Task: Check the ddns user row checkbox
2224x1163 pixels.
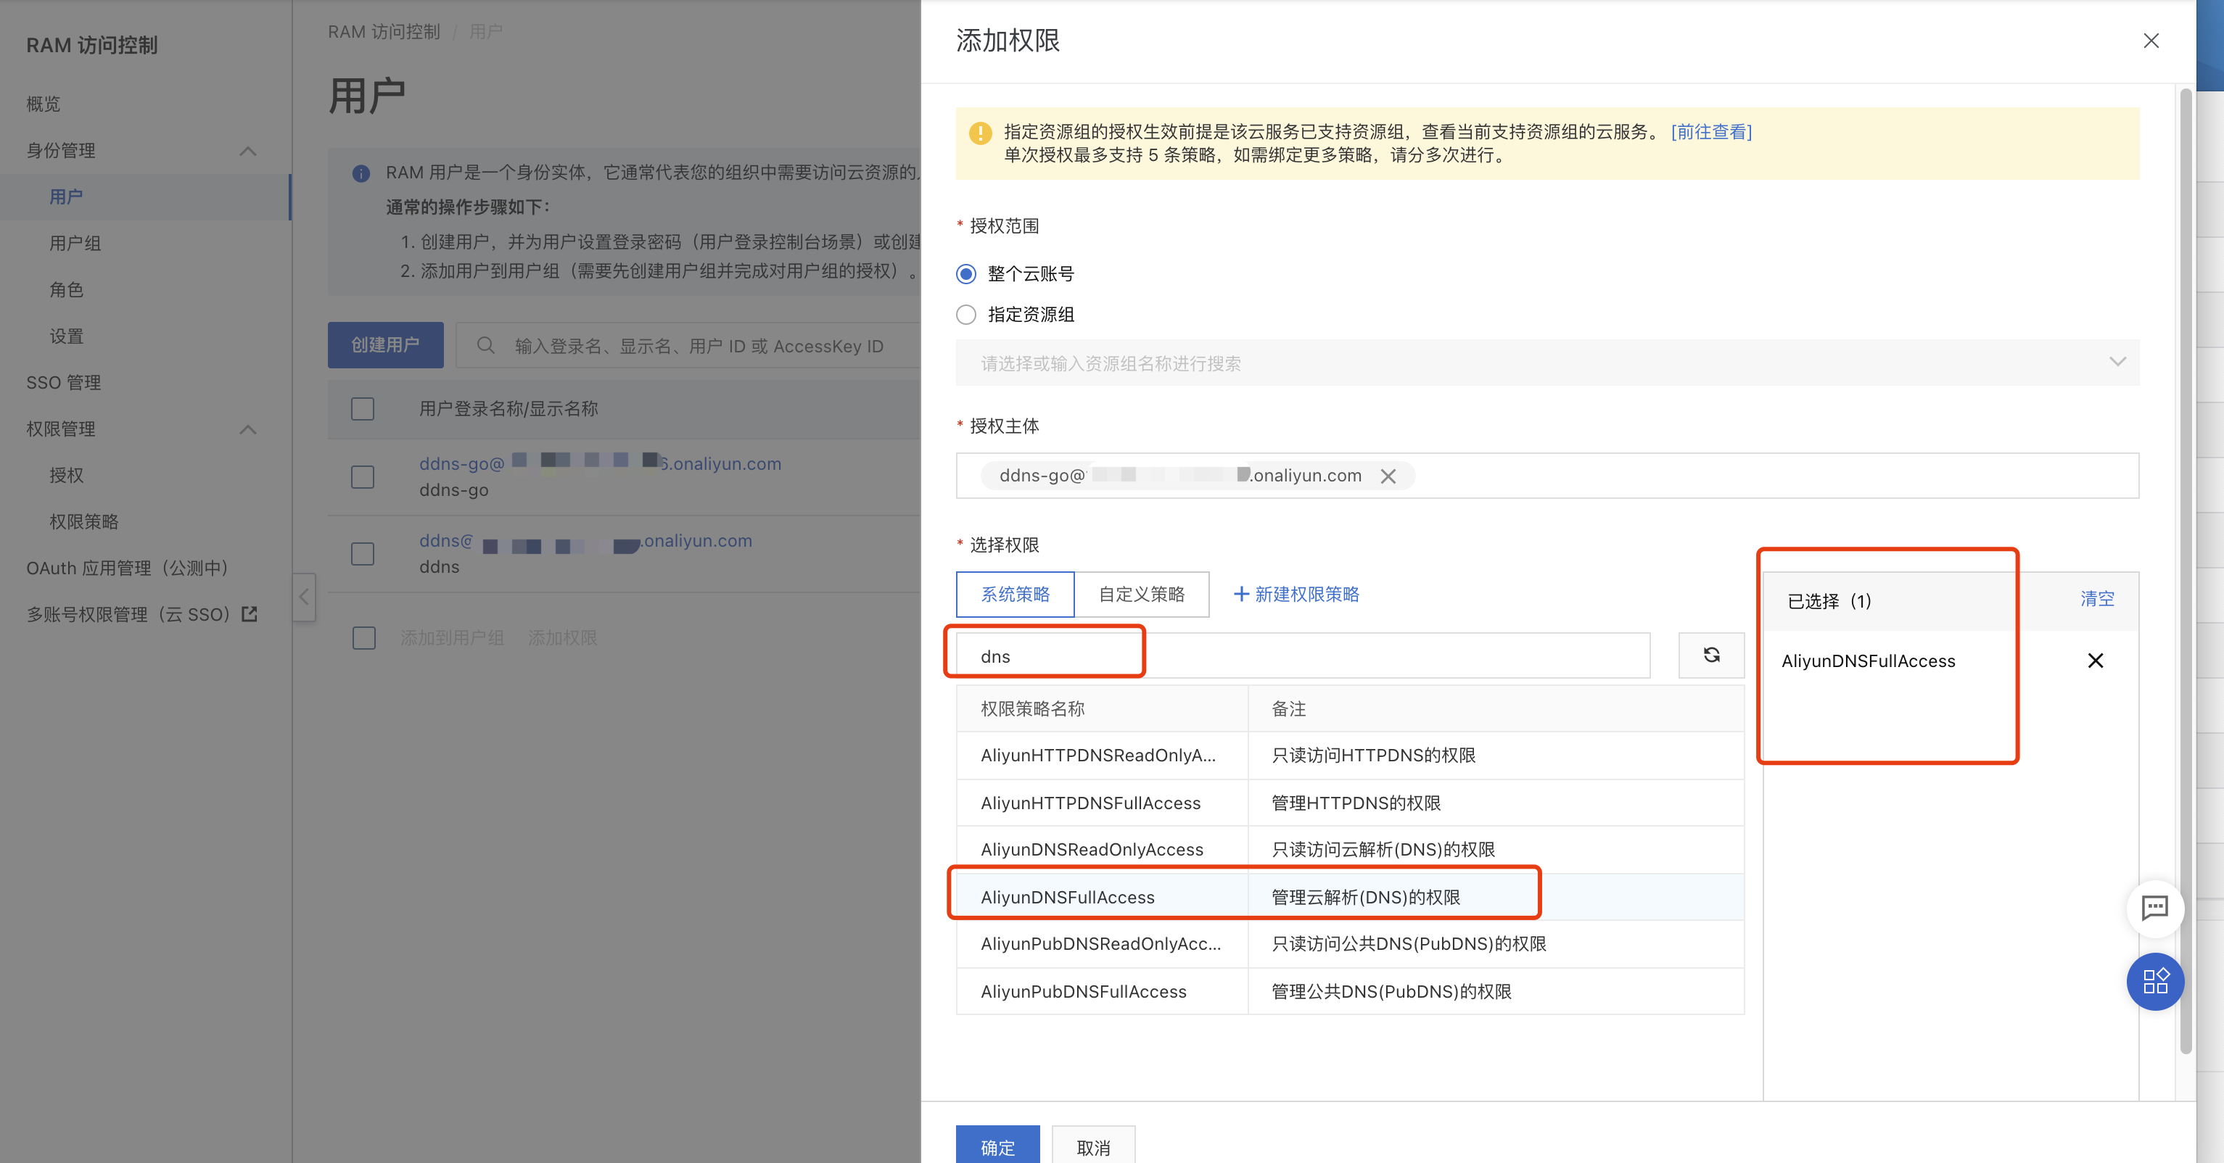Action: [x=363, y=554]
